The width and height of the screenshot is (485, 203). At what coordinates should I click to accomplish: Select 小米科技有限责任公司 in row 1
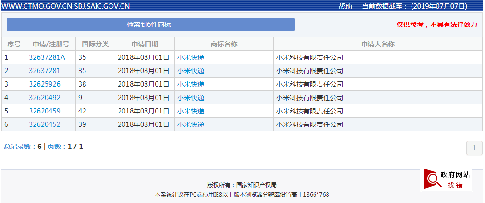point(310,57)
